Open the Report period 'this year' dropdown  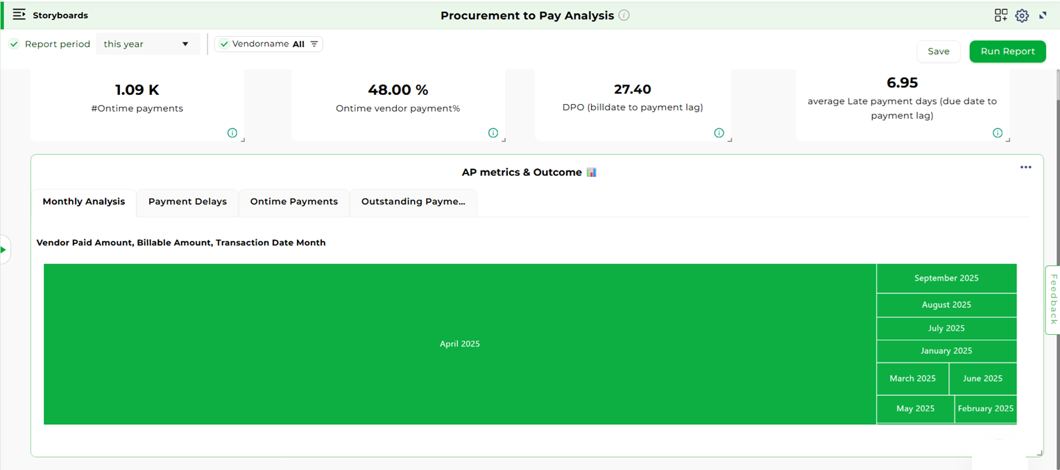pyautogui.click(x=147, y=44)
